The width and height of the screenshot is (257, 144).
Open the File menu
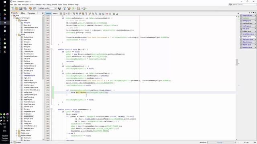click(x=12, y=5)
